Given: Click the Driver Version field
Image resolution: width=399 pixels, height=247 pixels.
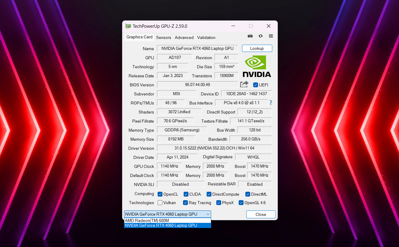Looking at the screenshot, I should [214, 148].
